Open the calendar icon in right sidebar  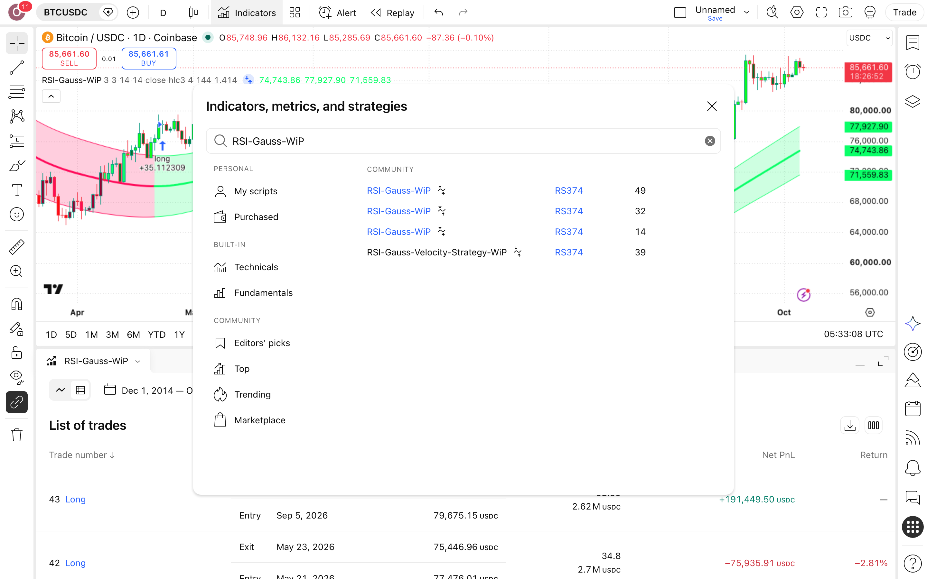(x=913, y=408)
